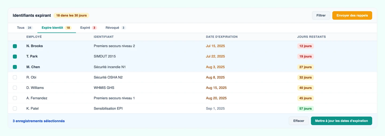Viewport: 385px width, 136px height.
Task: Enable the checkbox for K. Patel
Action: [15, 109]
